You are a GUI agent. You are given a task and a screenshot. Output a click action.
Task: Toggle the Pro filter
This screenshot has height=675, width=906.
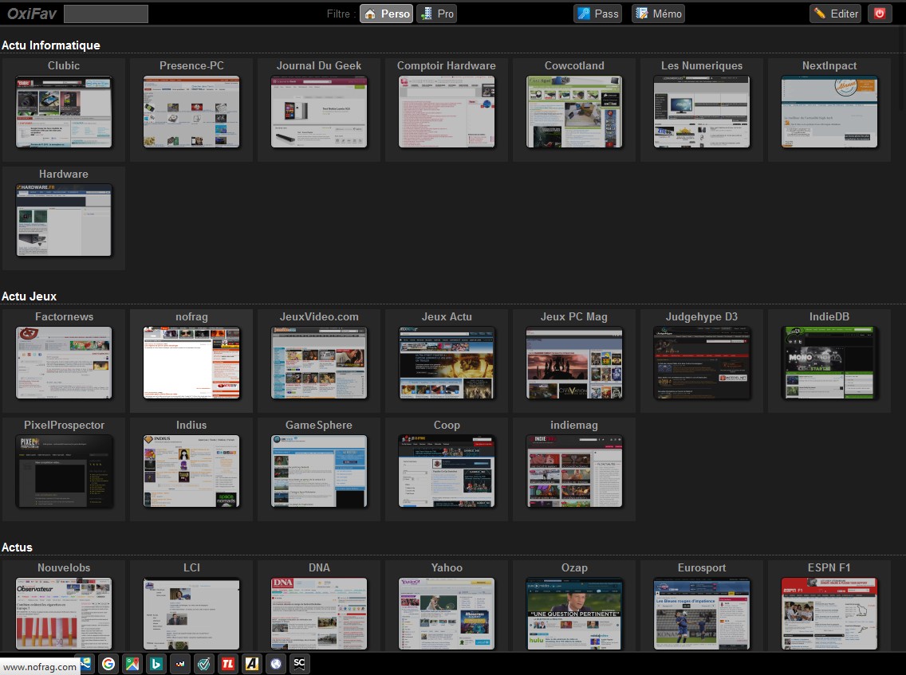coord(437,14)
